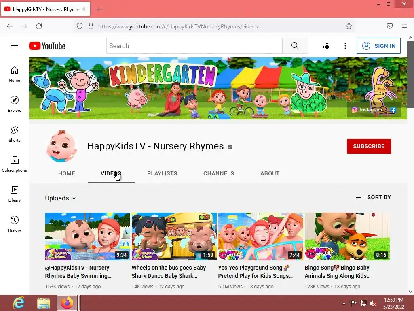Click the browser address bar URL
The height and width of the screenshot is (311, 414).
click(178, 26)
